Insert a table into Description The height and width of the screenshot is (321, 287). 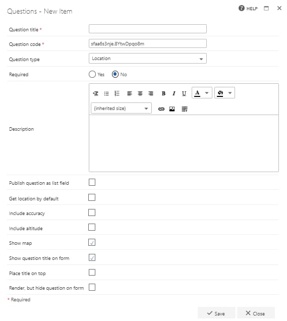pos(185,109)
